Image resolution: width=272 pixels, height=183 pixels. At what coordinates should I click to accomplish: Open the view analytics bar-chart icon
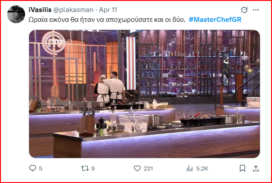pyautogui.click(x=190, y=168)
